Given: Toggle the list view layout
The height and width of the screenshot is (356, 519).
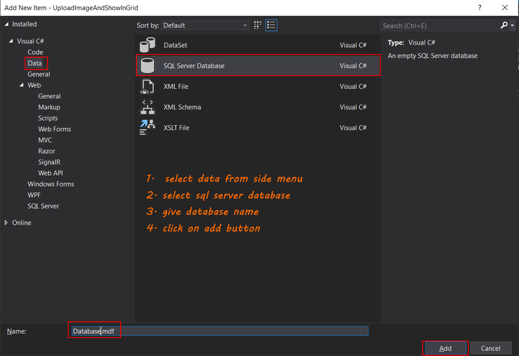Looking at the screenshot, I should point(271,25).
